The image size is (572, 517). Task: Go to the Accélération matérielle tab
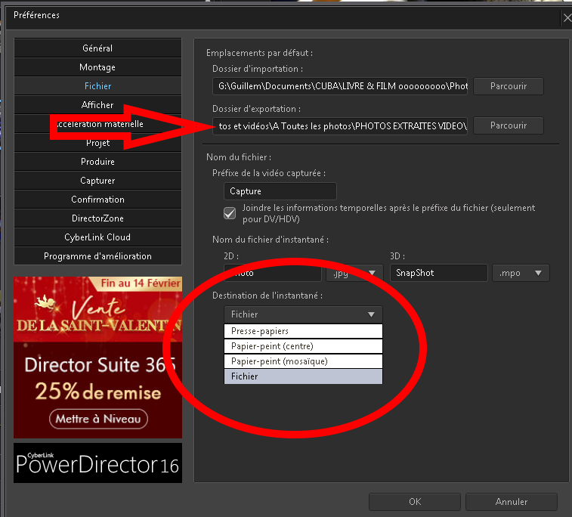coord(97,124)
